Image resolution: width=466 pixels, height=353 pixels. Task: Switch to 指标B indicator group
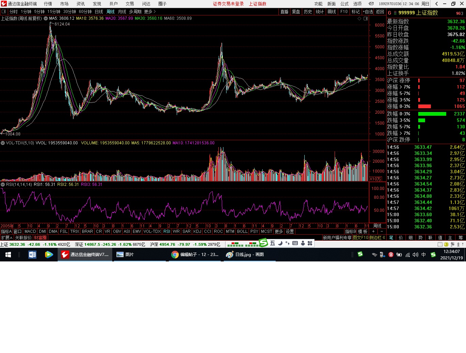click(x=351, y=231)
